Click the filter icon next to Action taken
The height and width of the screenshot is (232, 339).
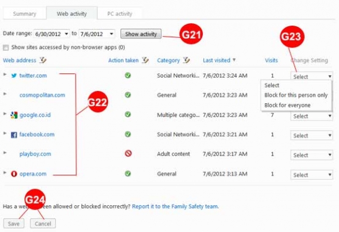(145, 60)
